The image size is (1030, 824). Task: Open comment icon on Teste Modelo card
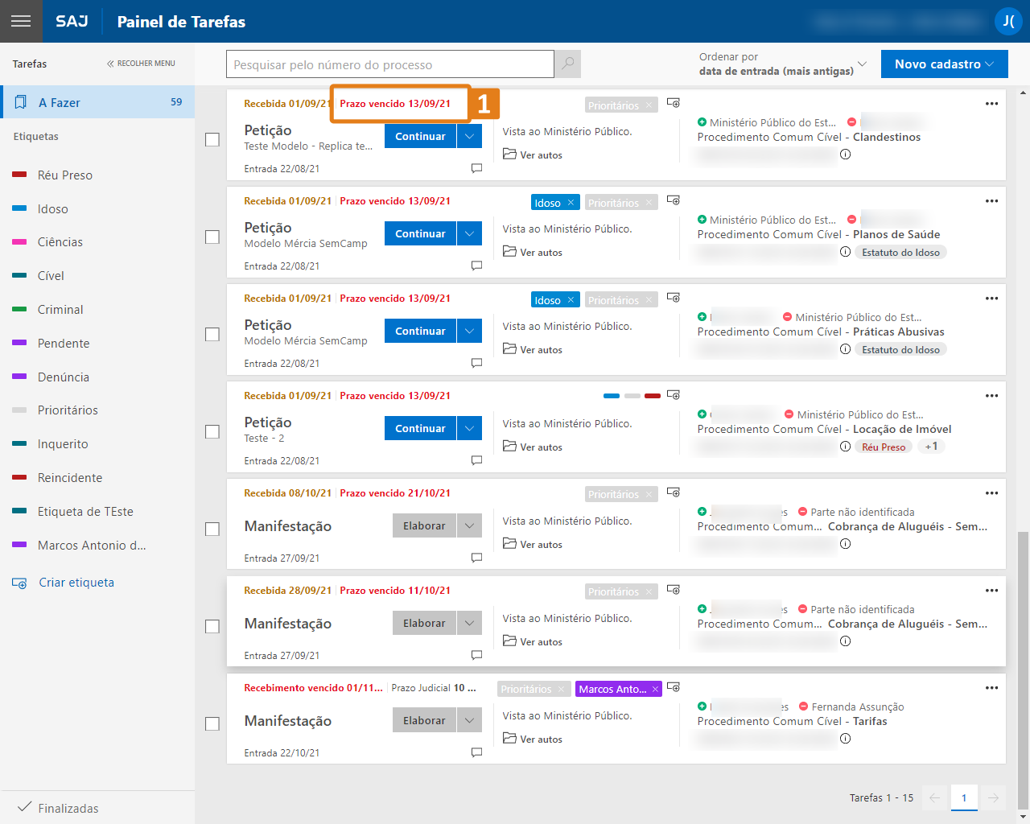click(x=476, y=168)
